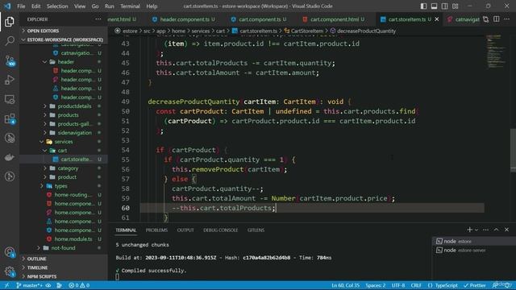The height and width of the screenshot is (290, 516).
Task: Close the terminal panel
Action: click(x=507, y=230)
